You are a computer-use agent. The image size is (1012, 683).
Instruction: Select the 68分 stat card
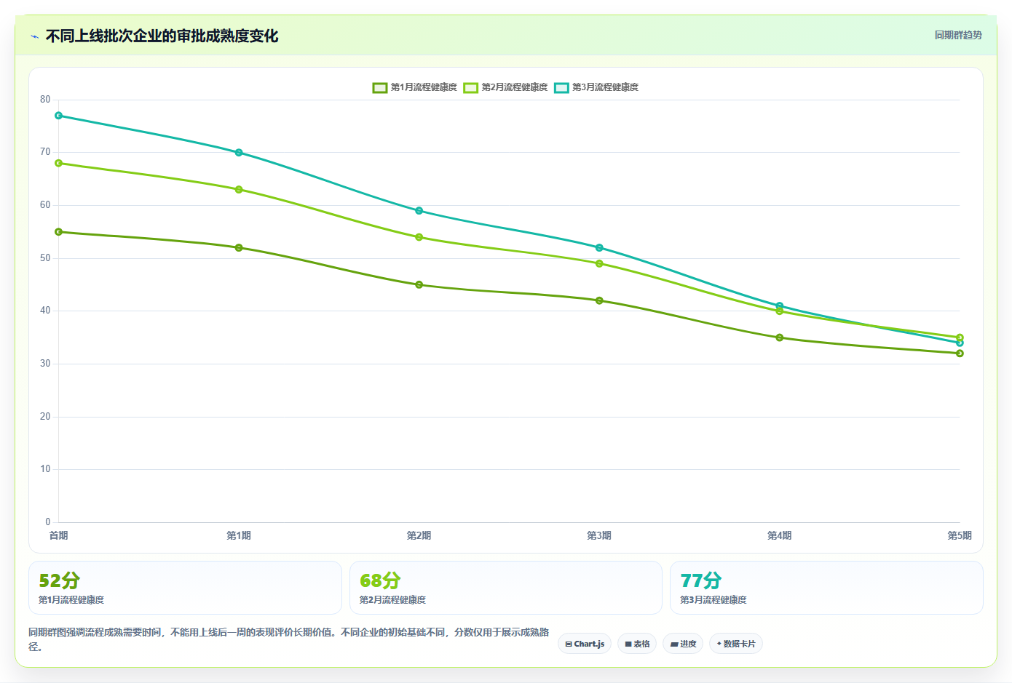coord(506,588)
